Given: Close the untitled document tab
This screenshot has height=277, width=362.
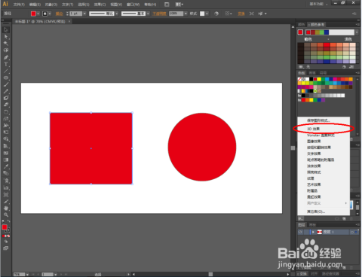Looking at the screenshot, I should tap(69, 22).
